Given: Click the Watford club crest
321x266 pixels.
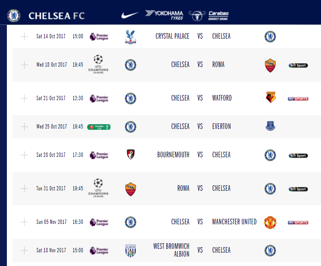Looking at the screenshot, I should (x=270, y=98).
